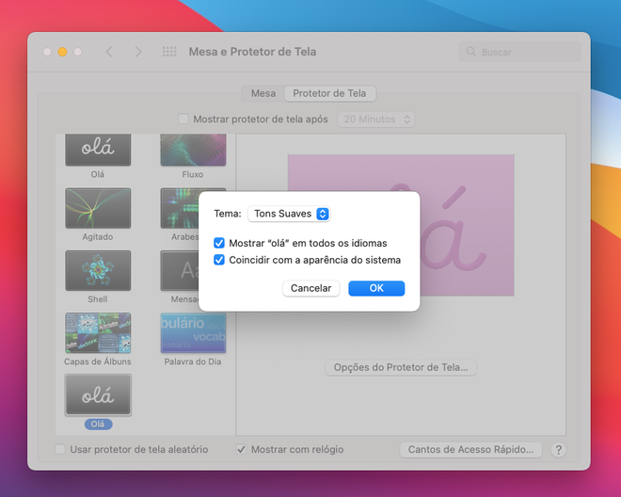Toggle Mostrar com relógio checkbox
621x497 pixels.
pos(241,449)
